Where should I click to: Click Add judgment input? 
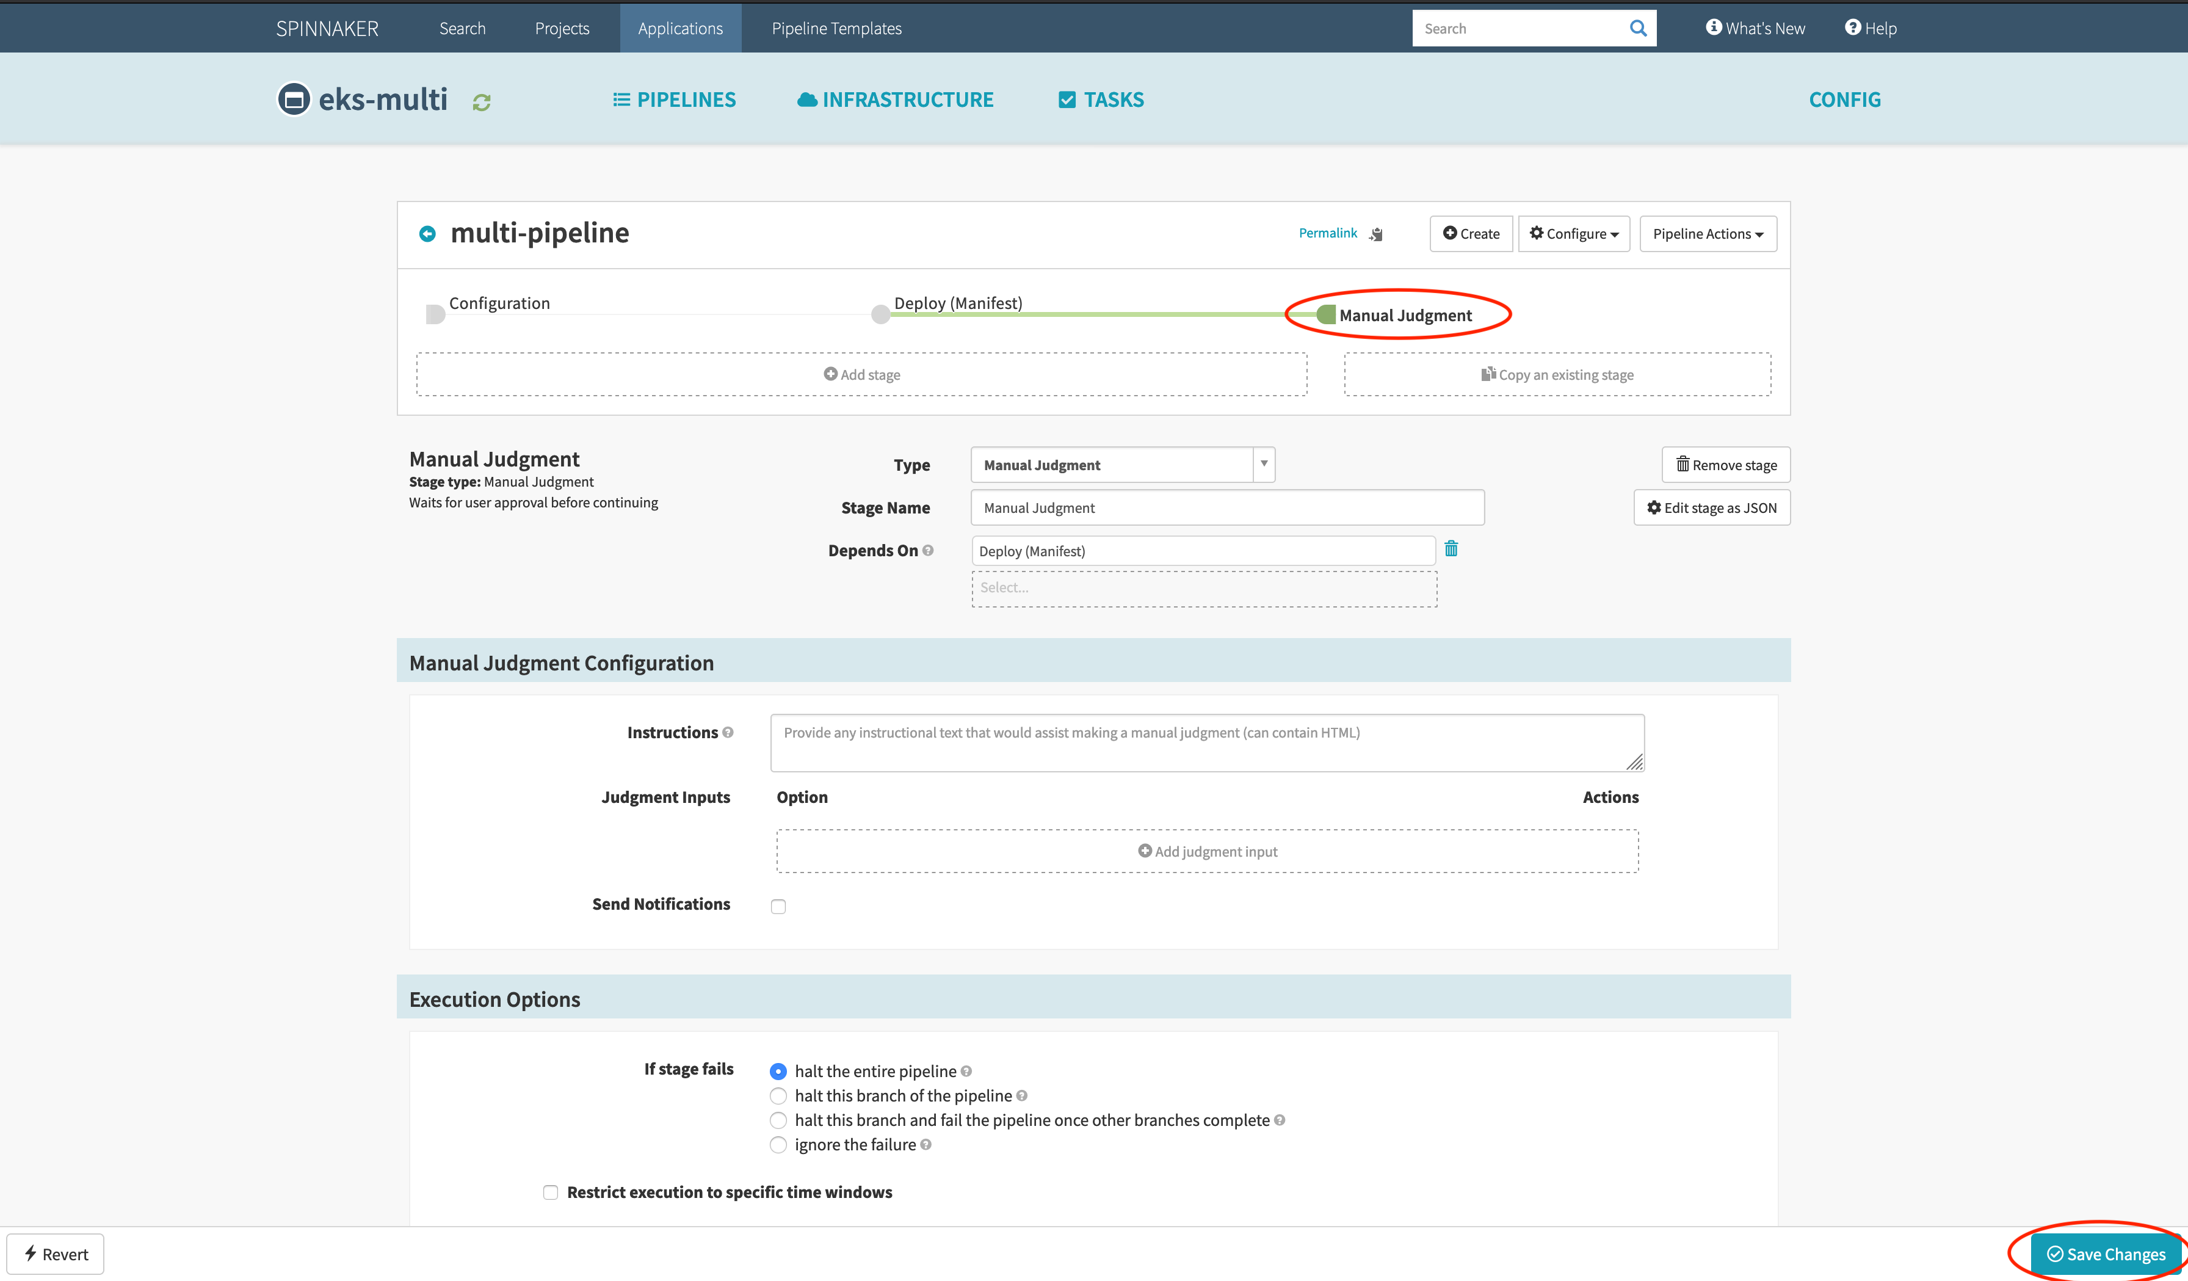click(1207, 851)
